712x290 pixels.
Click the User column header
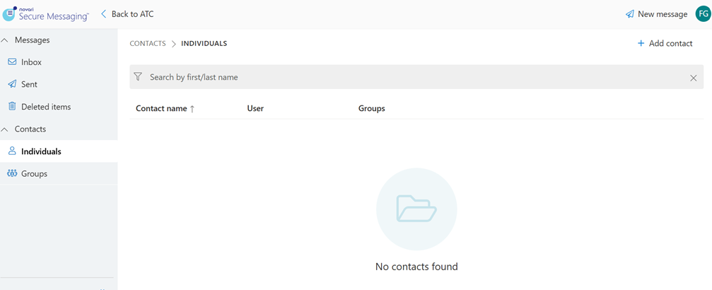[255, 109]
